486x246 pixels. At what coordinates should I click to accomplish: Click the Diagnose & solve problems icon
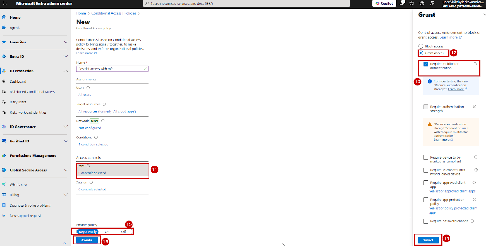pyautogui.click(x=4, y=205)
